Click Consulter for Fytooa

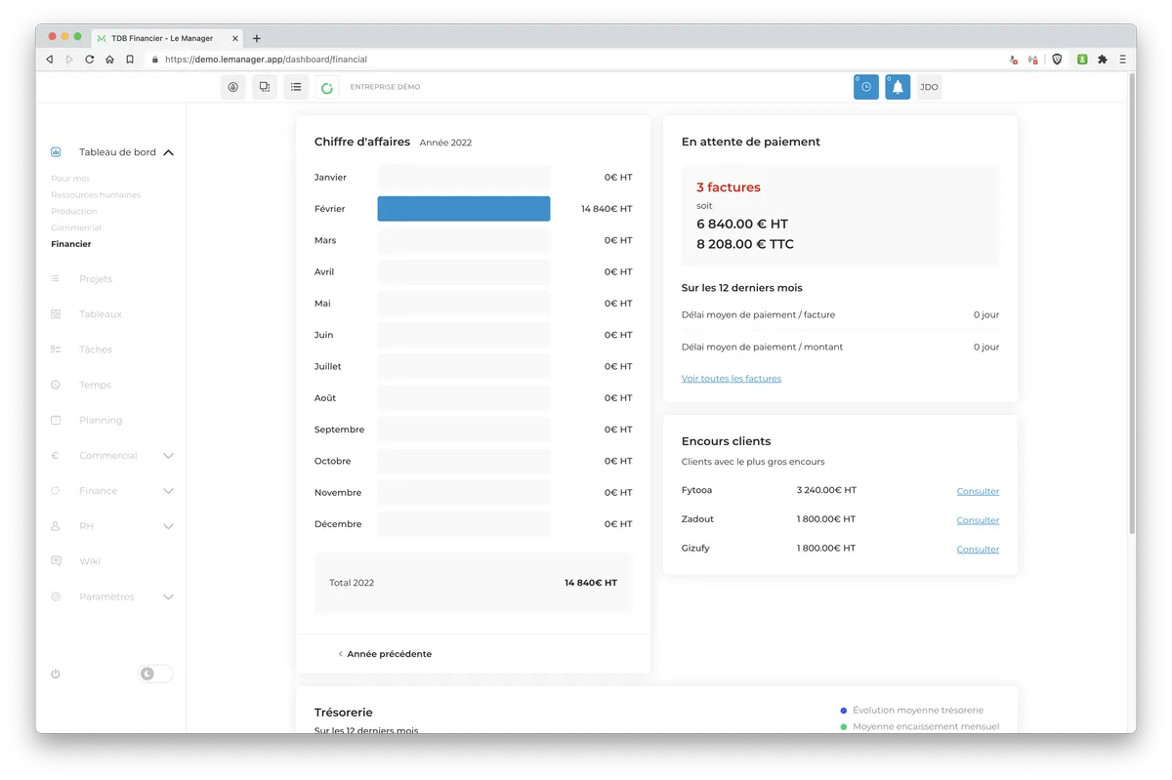978,491
